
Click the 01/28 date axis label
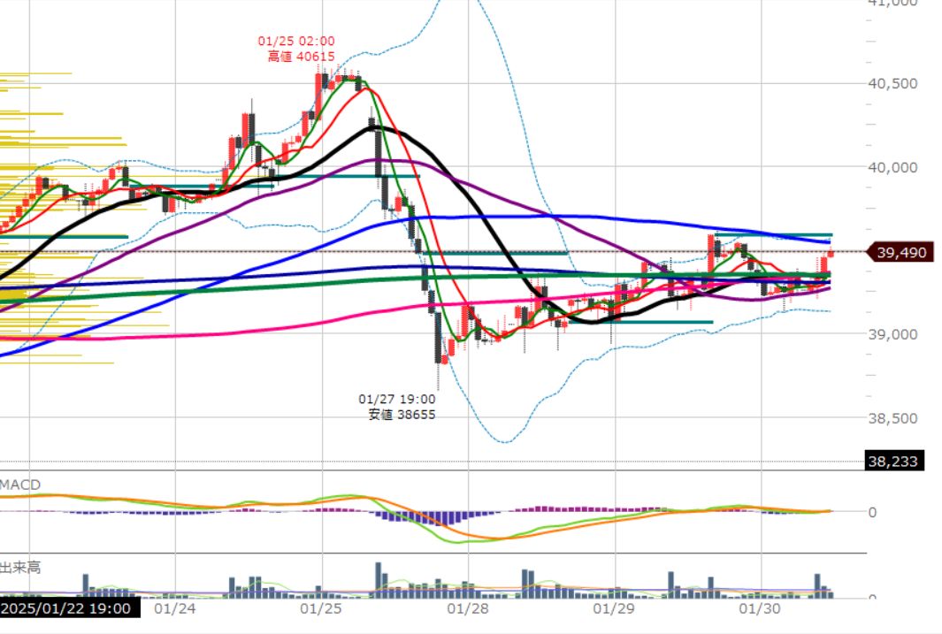coord(467,608)
